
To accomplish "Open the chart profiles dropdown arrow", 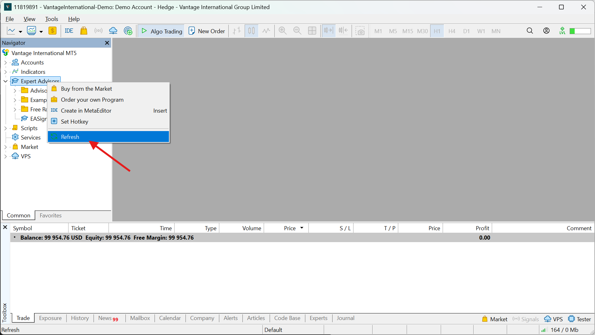I will pos(41,31).
